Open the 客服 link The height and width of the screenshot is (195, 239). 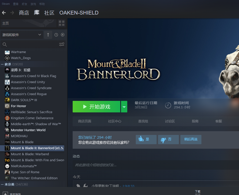tap(218, 121)
